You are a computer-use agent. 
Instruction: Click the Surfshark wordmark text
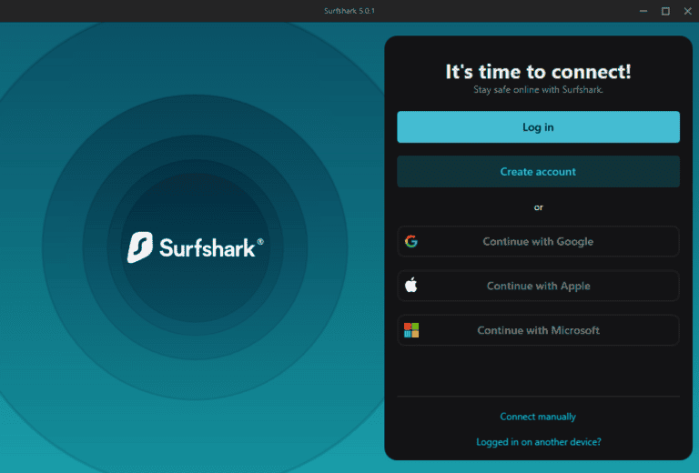[x=207, y=247]
